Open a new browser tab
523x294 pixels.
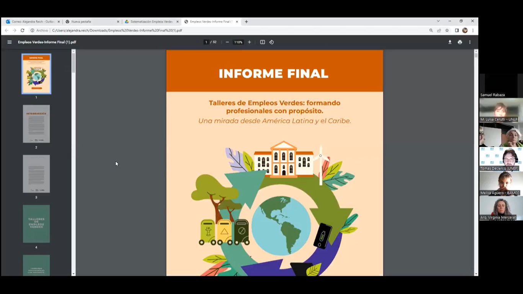[x=246, y=22]
